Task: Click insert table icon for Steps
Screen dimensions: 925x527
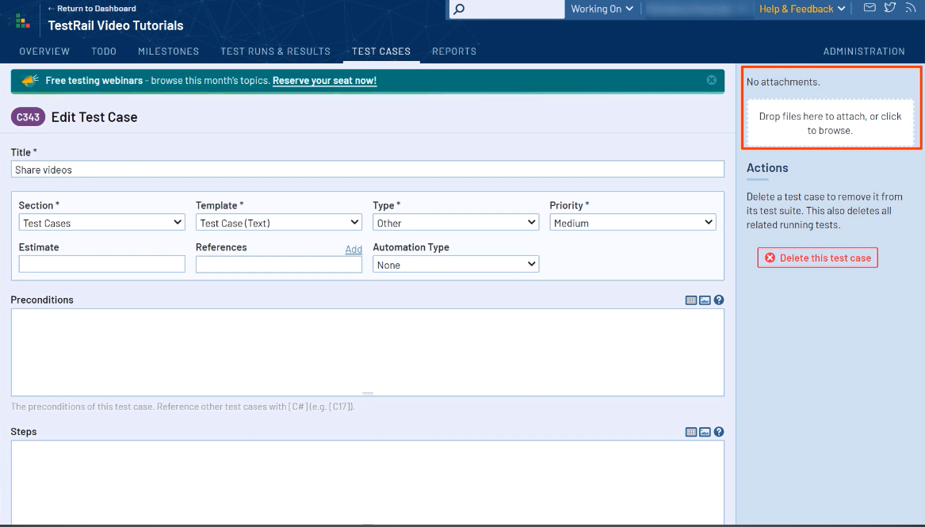Action: 691,432
